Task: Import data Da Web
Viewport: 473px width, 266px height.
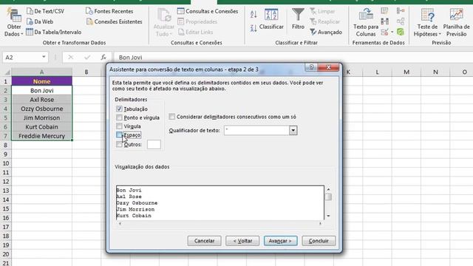Action: 40,21
